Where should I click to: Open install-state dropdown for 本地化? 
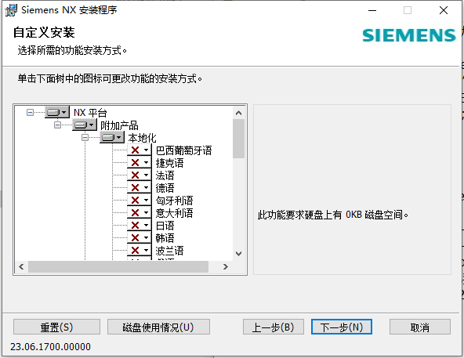[x=112, y=137]
